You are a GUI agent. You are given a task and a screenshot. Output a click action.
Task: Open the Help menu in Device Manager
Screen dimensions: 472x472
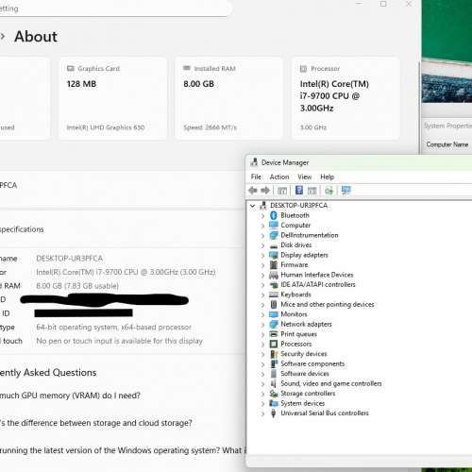coord(327,177)
